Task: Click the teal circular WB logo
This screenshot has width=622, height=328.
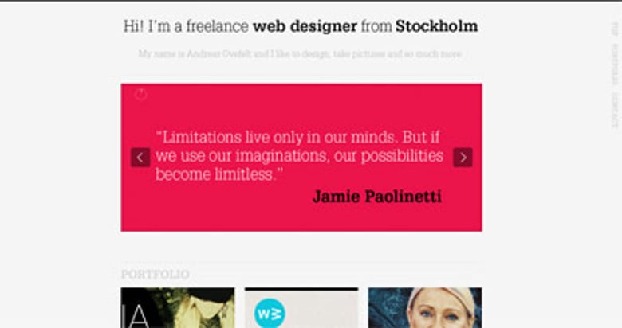Action: [x=270, y=312]
